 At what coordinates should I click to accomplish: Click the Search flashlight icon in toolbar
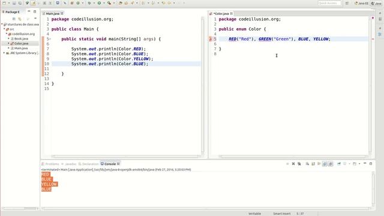(132, 3)
